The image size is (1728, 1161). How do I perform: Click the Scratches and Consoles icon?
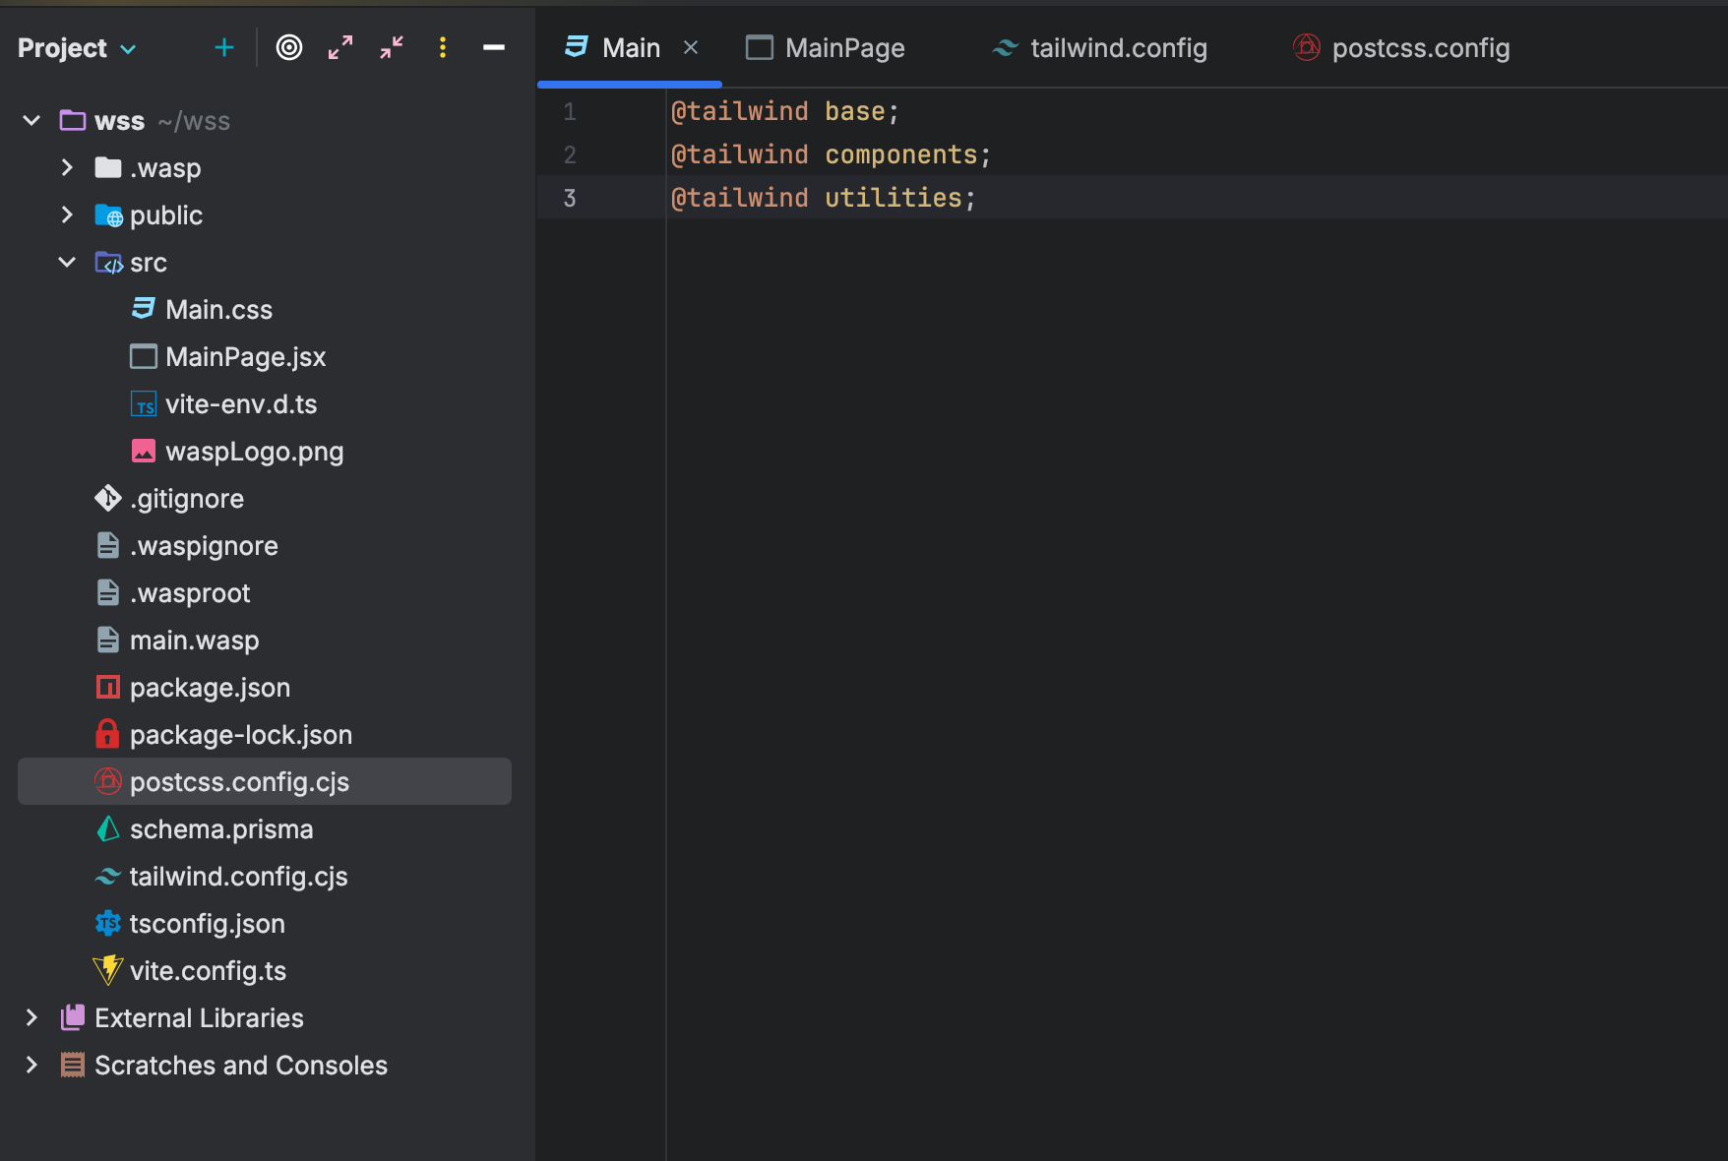pyautogui.click(x=73, y=1065)
